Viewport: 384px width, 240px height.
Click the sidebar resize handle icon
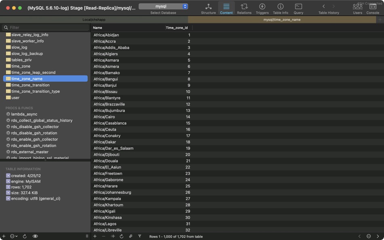pyautogui.click(x=87, y=236)
